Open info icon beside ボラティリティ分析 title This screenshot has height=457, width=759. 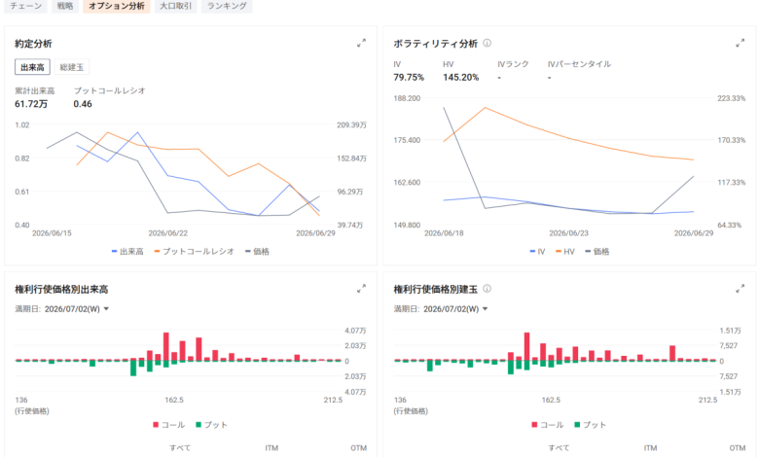[487, 43]
